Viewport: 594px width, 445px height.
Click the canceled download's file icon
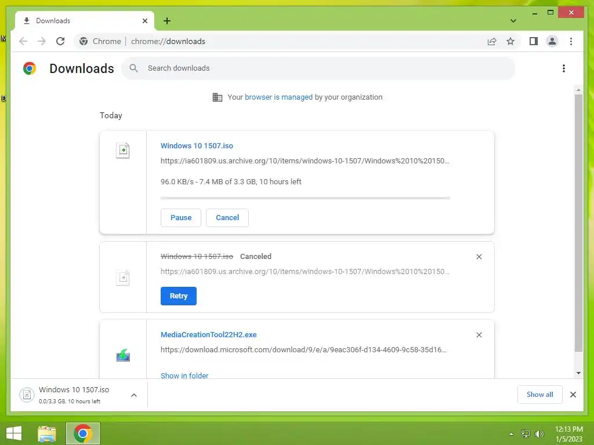pyautogui.click(x=123, y=278)
